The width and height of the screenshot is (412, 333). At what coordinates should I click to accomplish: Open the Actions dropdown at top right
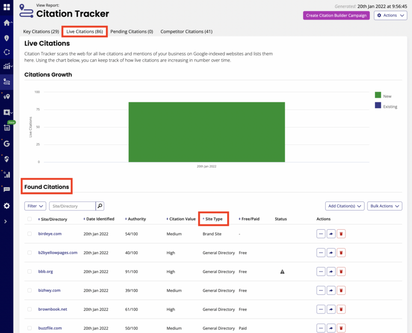point(390,15)
